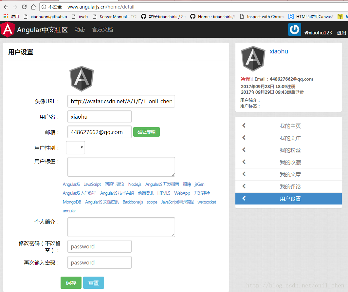The height and width of the screenshot is (292, 348).
Task: Open browser home page icon
Action: 33,7
